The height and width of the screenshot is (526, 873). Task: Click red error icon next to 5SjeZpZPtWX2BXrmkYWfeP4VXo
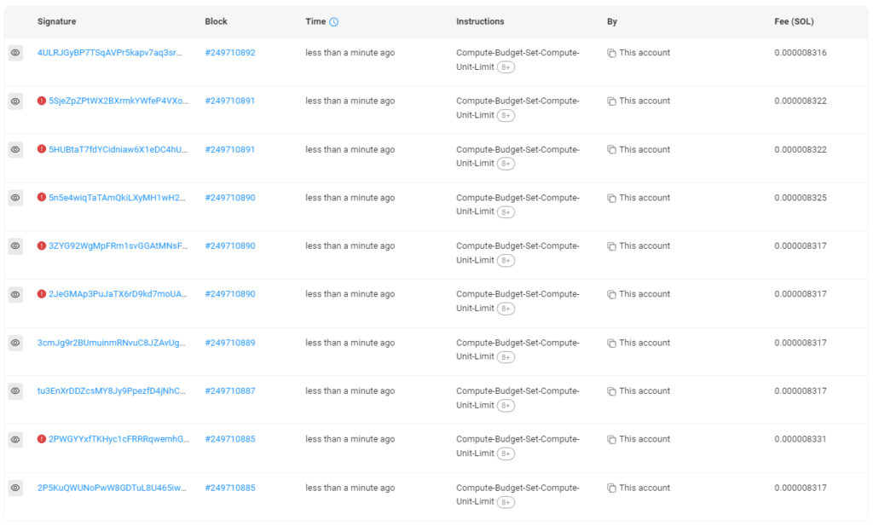pyautogui.click(x=42, y=101)
